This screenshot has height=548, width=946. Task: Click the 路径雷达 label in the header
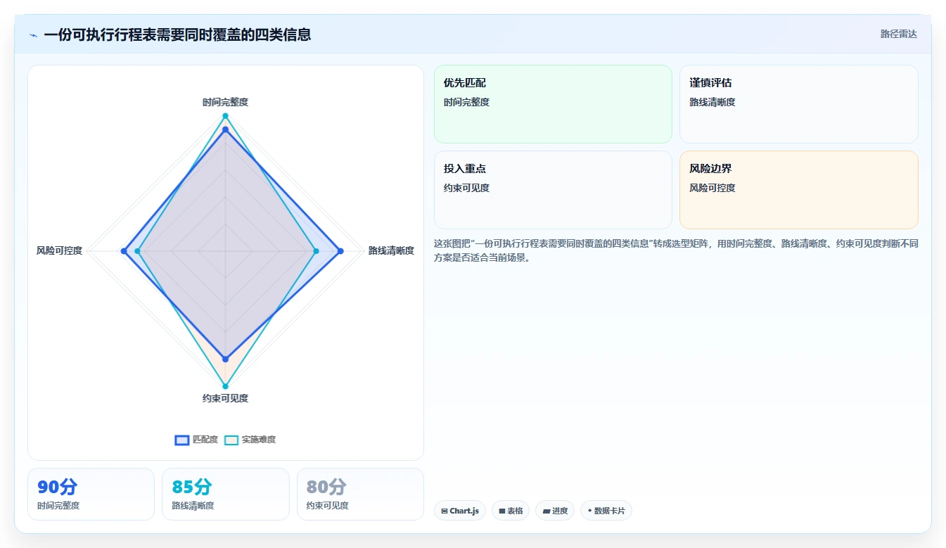pos(898,34)
